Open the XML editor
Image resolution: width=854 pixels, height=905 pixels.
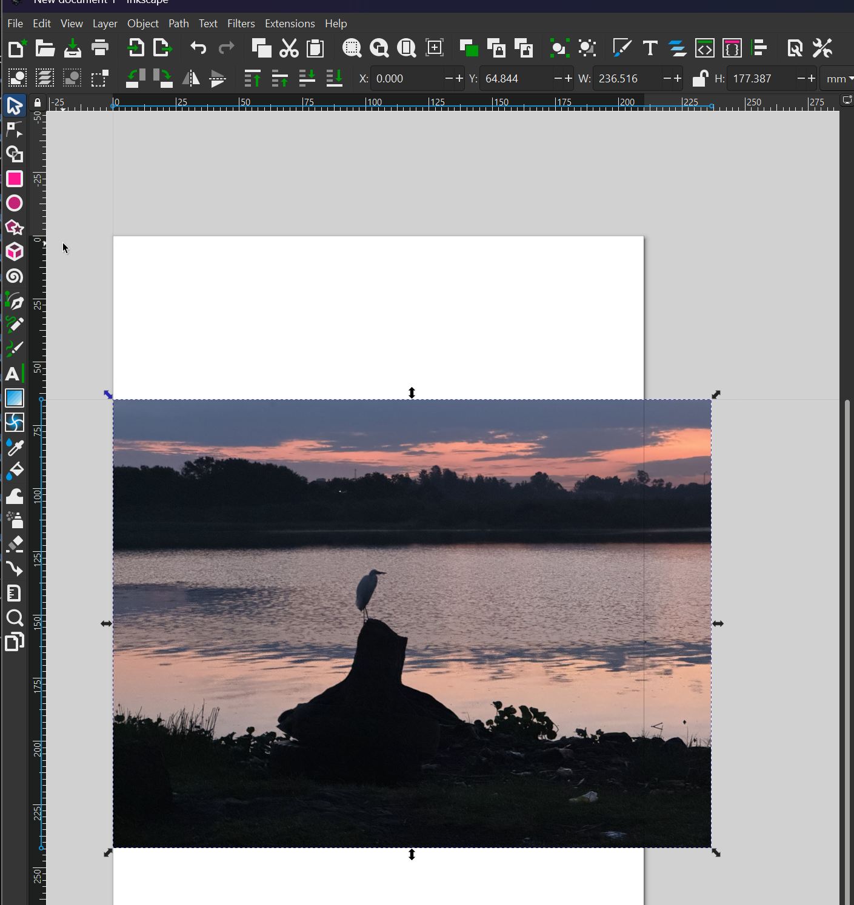(x=704, y=48)
